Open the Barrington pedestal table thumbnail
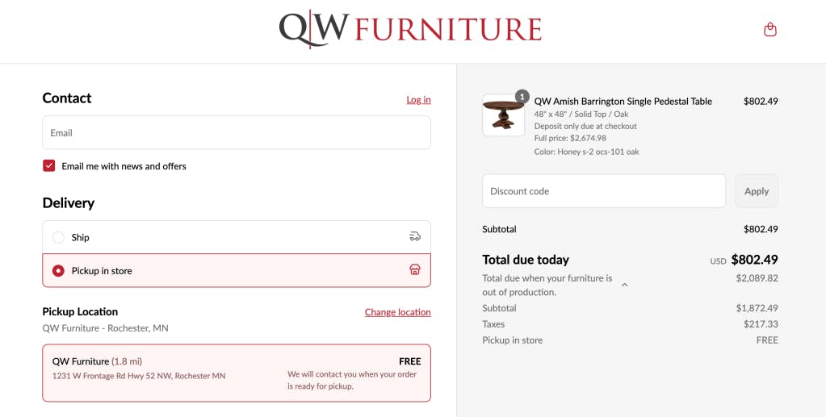 (503, 115)
